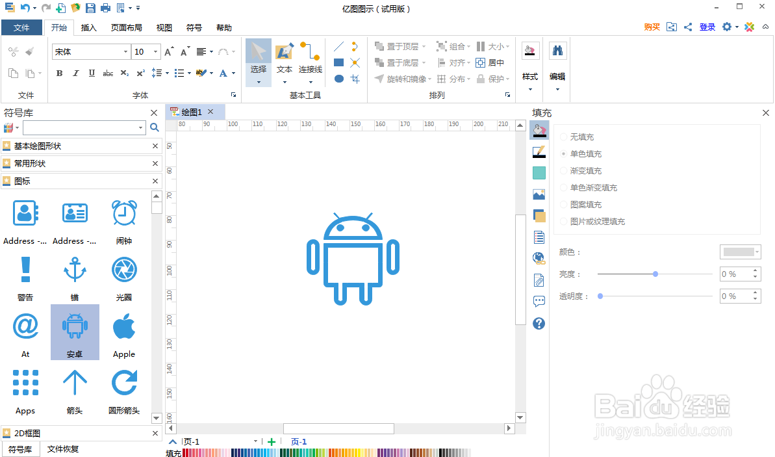The width and height of the screenshot is (775, 457).
Task: Add a new page with plus button
Action: click(271, 441)
